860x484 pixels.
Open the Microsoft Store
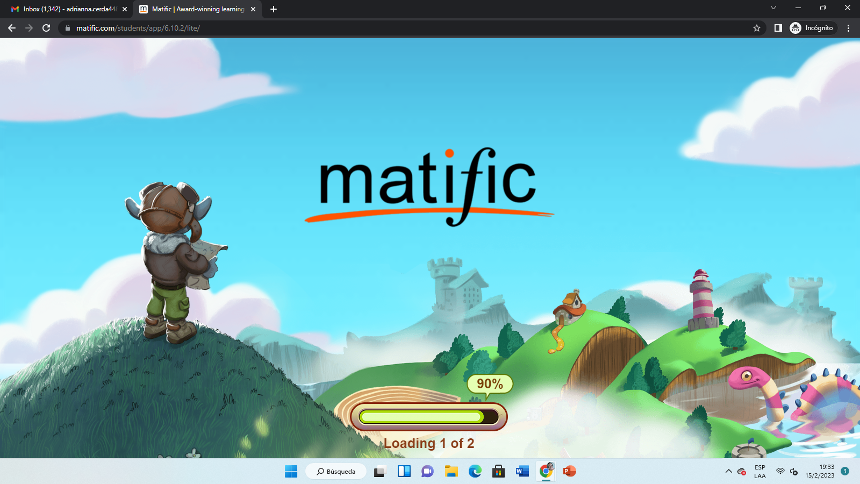[498, 472]
